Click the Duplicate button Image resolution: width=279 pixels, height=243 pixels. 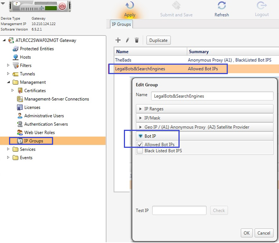(x=159, y=40)
